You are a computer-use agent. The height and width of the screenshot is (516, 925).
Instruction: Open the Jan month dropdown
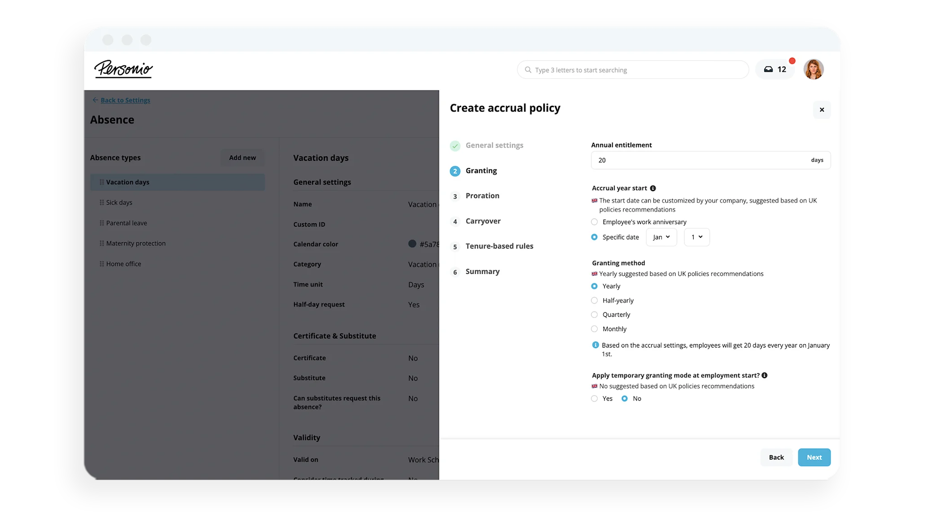click(661, 237)
